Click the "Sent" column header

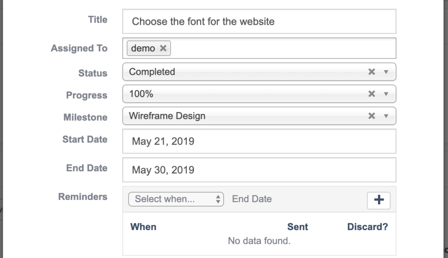coord(297,227)
